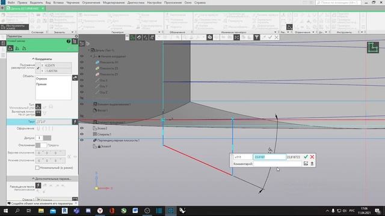
Task: Toggle visibility of Эскиз:3
Action: tap(82, 128)
